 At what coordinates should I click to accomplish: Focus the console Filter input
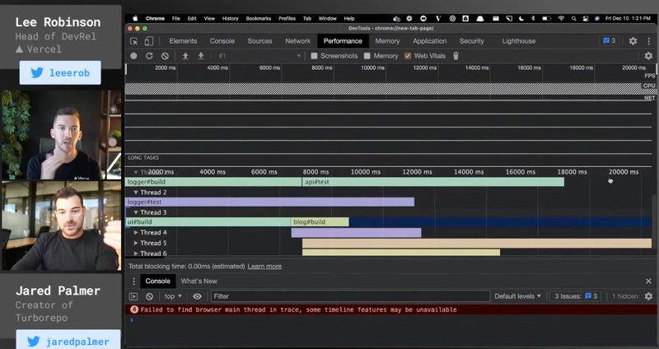click(x=351, y=296)
